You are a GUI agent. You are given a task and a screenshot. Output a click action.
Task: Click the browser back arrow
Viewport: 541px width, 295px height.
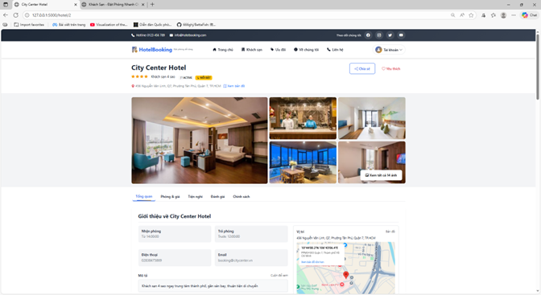click(x=6, y=15)
